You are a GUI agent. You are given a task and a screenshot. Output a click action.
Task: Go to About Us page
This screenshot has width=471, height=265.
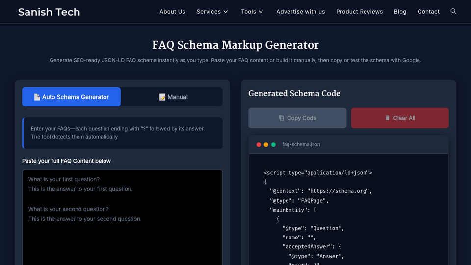[172, 12]
